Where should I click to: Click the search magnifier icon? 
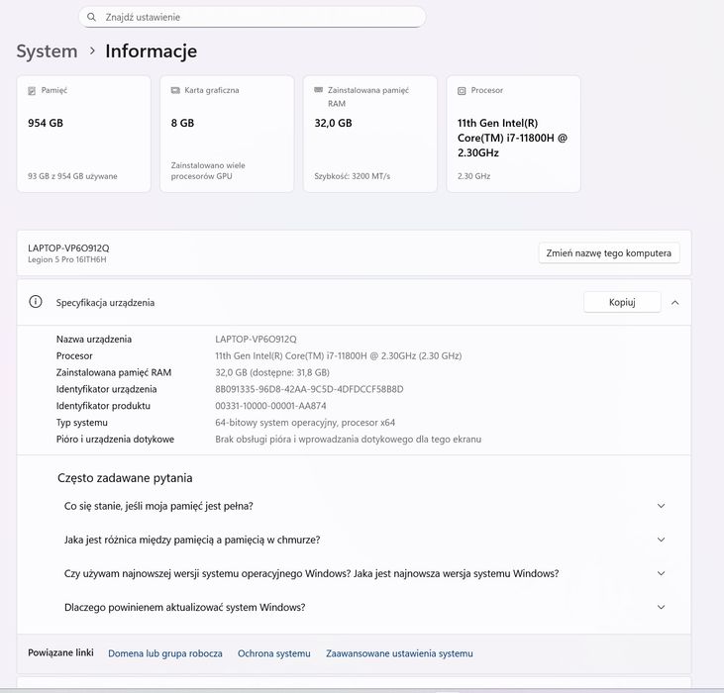click(91, 17)
